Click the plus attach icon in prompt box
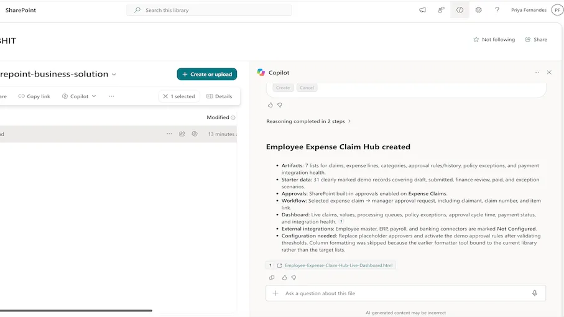This screenshot has width=564, height=317. tap(275, 293)
